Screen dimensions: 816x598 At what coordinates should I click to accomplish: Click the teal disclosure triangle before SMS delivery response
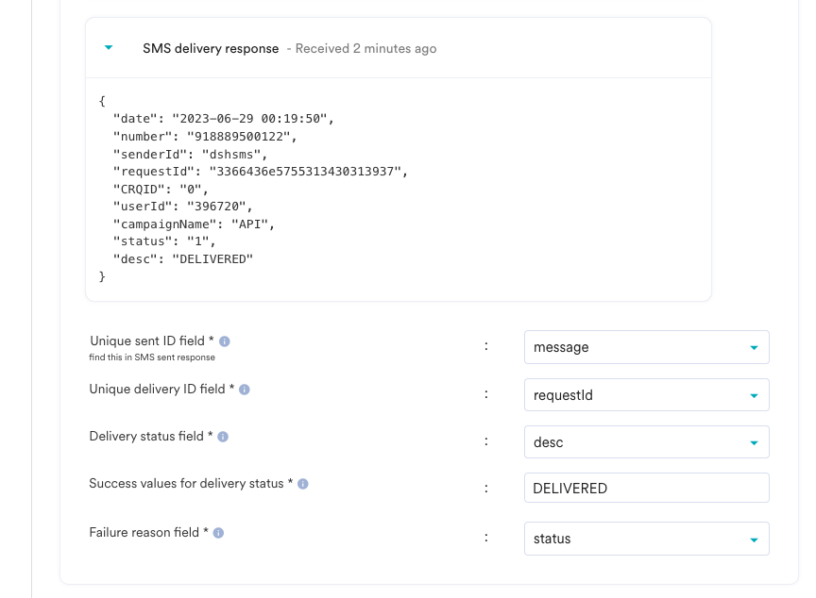(109, 46)
